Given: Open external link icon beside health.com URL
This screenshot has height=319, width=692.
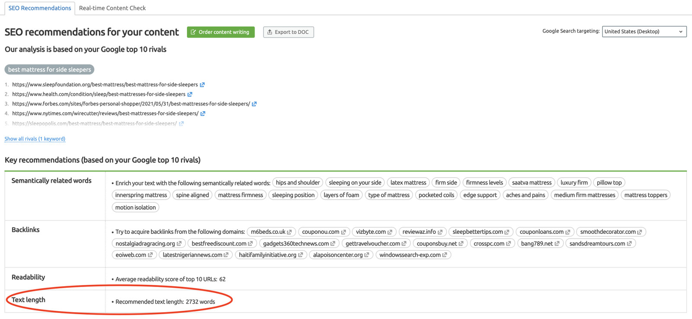Looking at the screenshot, I should pos(190,94).
